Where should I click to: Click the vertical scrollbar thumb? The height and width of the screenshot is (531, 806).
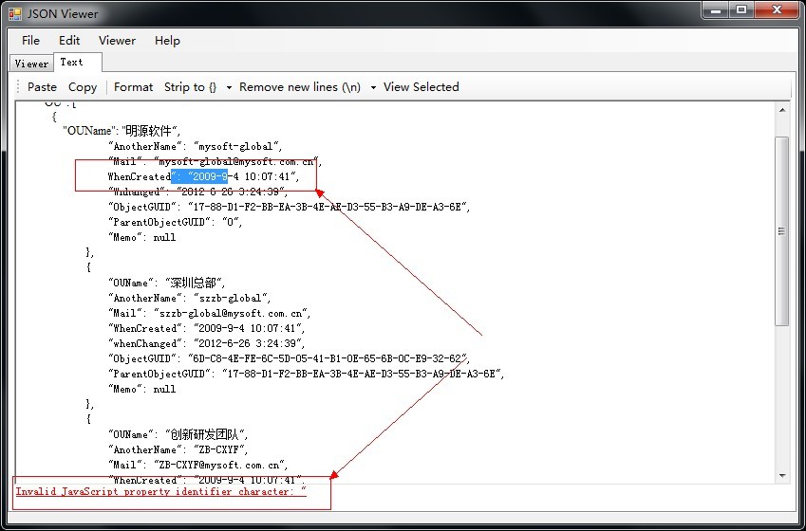782,231
